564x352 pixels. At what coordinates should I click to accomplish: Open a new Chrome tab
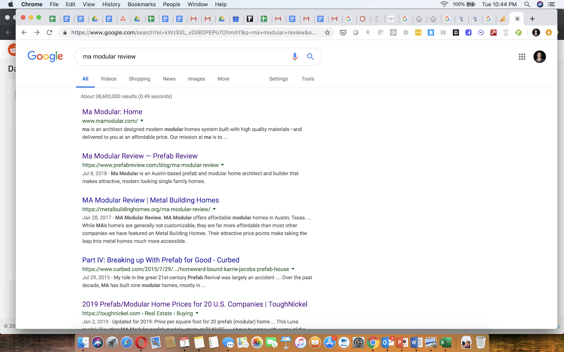pos(532,19)
